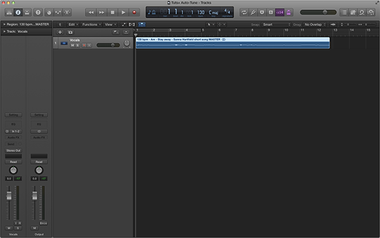
Task: Click the 4/4 time signature display
Action: 227,12
